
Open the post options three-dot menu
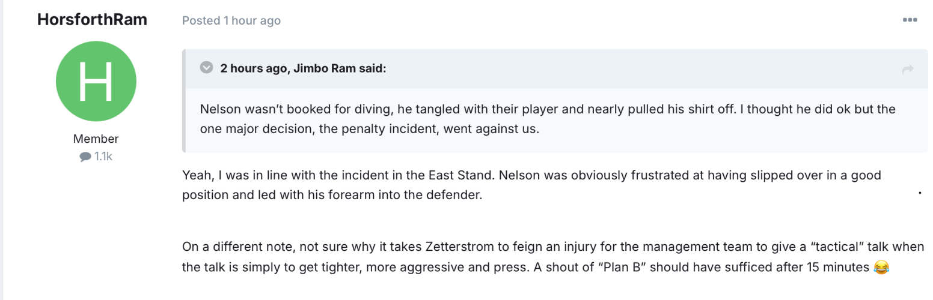point(910,20)
